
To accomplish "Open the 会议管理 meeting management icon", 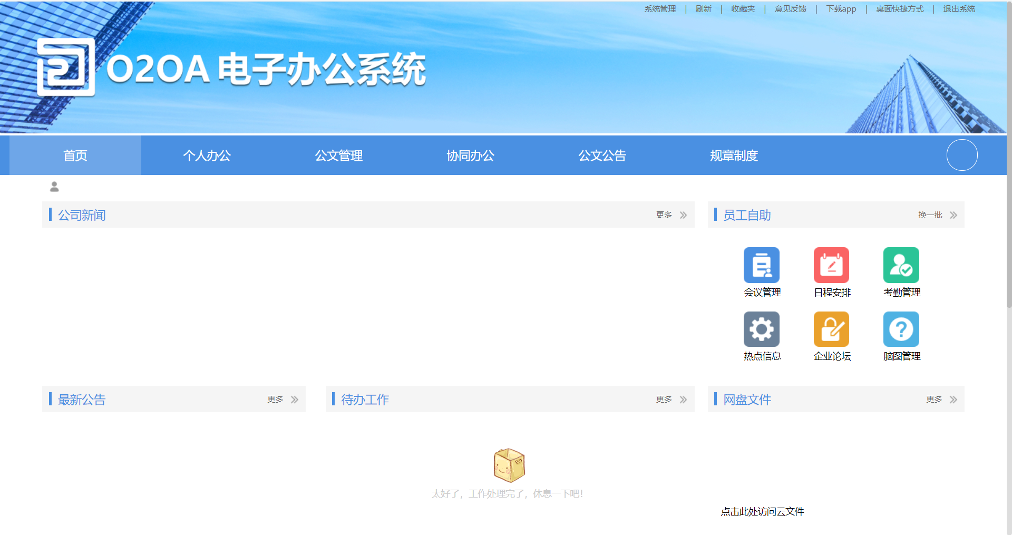I will coord(762,265).
